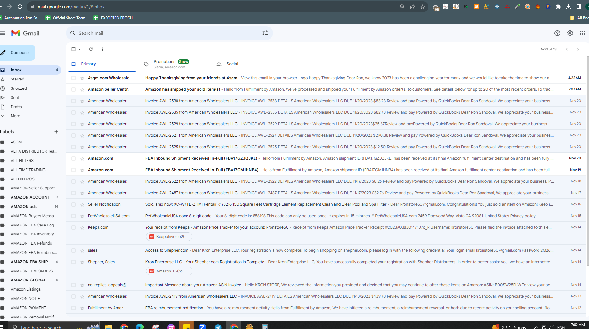Open FBA reimbursement notification email

(326, 308)
